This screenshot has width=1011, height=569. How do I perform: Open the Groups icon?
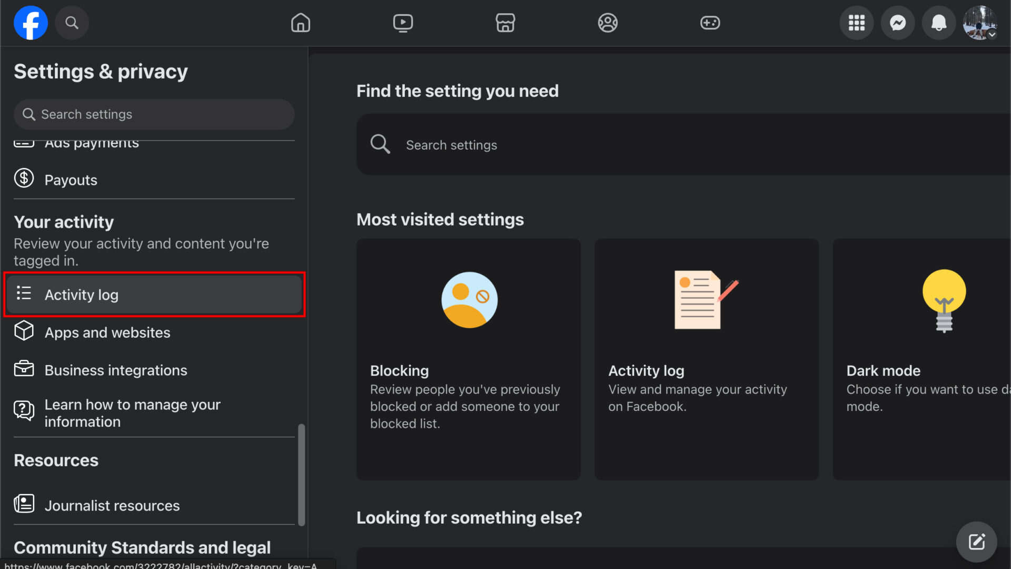point(607,23)
